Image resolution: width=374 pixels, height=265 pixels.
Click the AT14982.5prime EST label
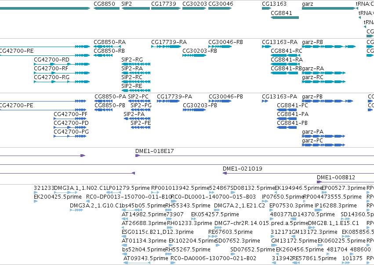coord(144,214)
